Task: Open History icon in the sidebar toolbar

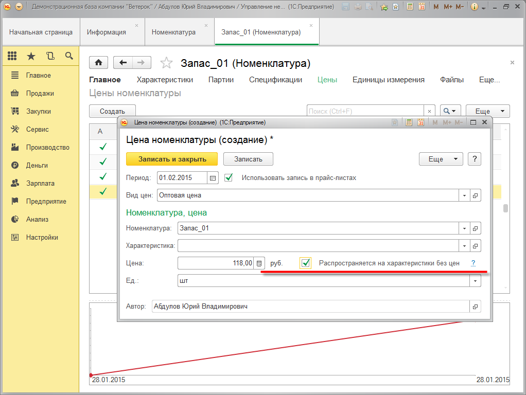Action: click(50, 56)
